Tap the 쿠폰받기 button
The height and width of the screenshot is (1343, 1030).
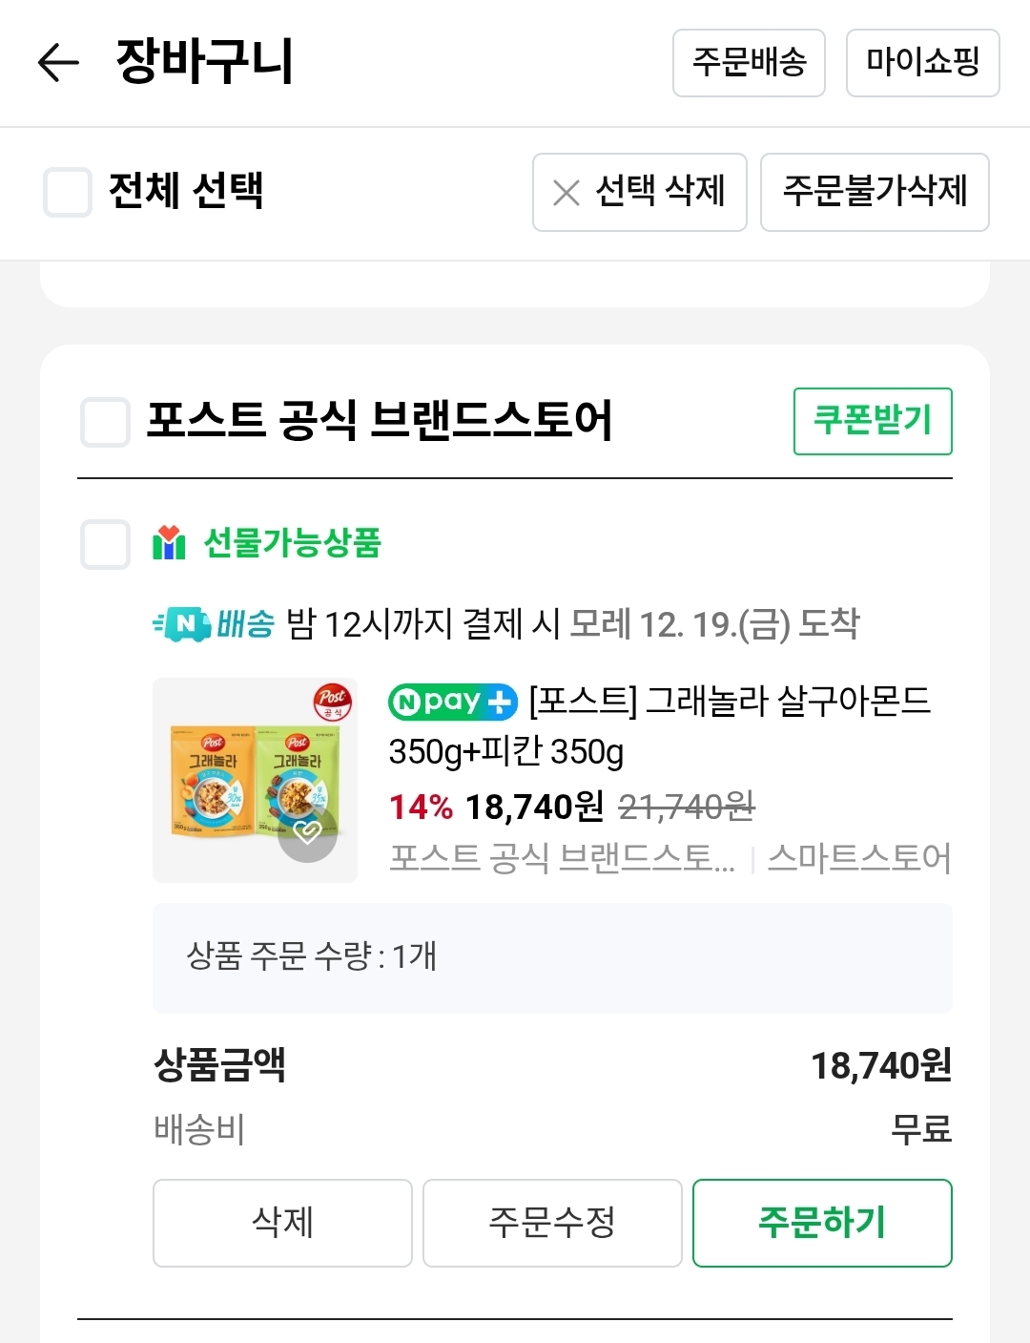coord(873,421)
